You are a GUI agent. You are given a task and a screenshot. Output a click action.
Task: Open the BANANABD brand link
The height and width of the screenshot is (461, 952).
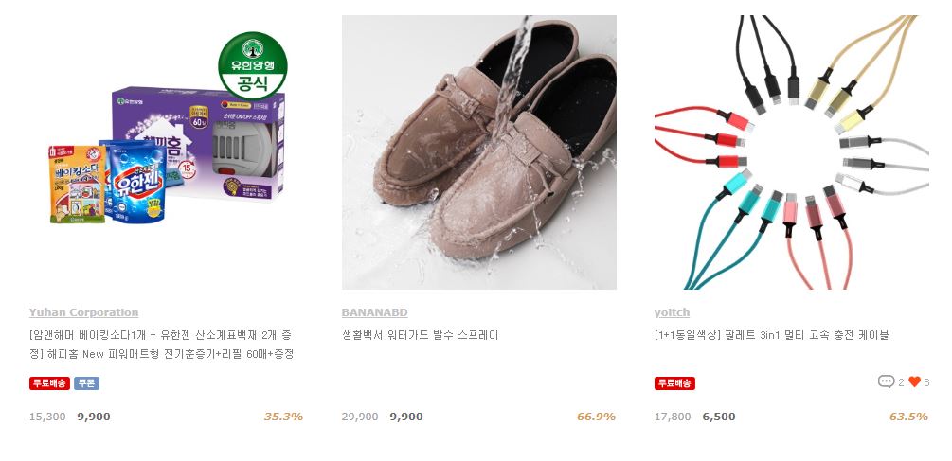(374, 313)
